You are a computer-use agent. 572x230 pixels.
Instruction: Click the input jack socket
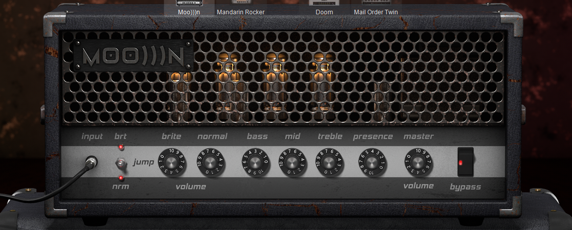tap(91, 161)
